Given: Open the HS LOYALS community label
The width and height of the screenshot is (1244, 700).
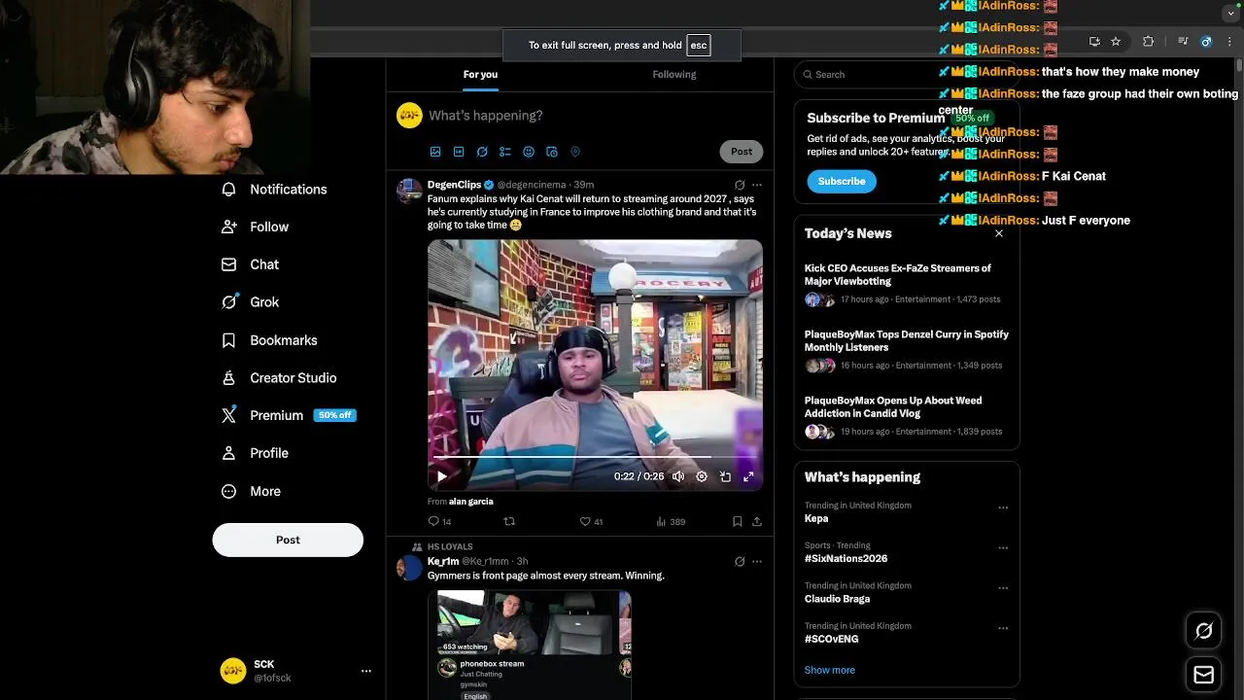Looking at the screenshot, I should 450,547.
